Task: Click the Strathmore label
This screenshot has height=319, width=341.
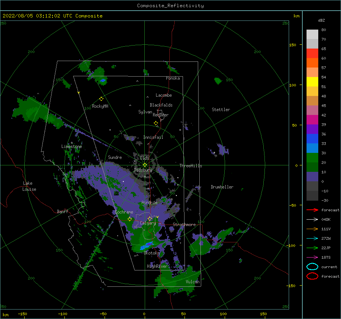Action: 184,225
